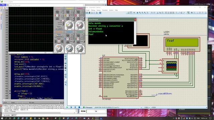Image resolution: width=214 pixels, height=120 pixels.
Task: Open the Help icon in the Proteus toolbar
Action: (x=100, y=13)
